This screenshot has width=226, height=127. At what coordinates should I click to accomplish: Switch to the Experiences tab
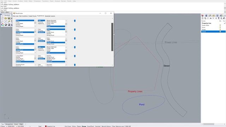pyautogui.click(x=41, y=16)
